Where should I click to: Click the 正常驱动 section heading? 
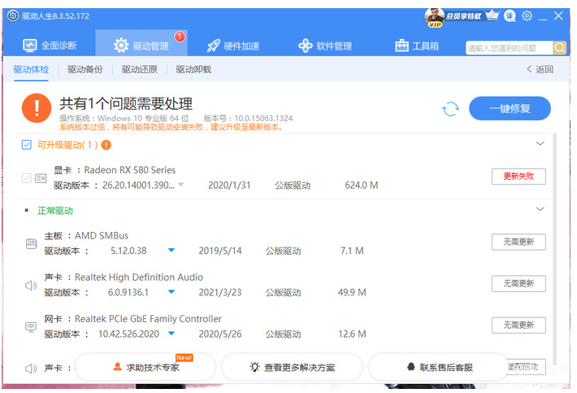(x=55, y=210)
